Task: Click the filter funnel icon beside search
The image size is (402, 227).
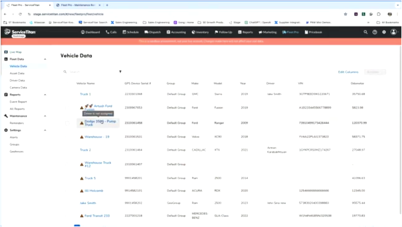Action: 120,72
